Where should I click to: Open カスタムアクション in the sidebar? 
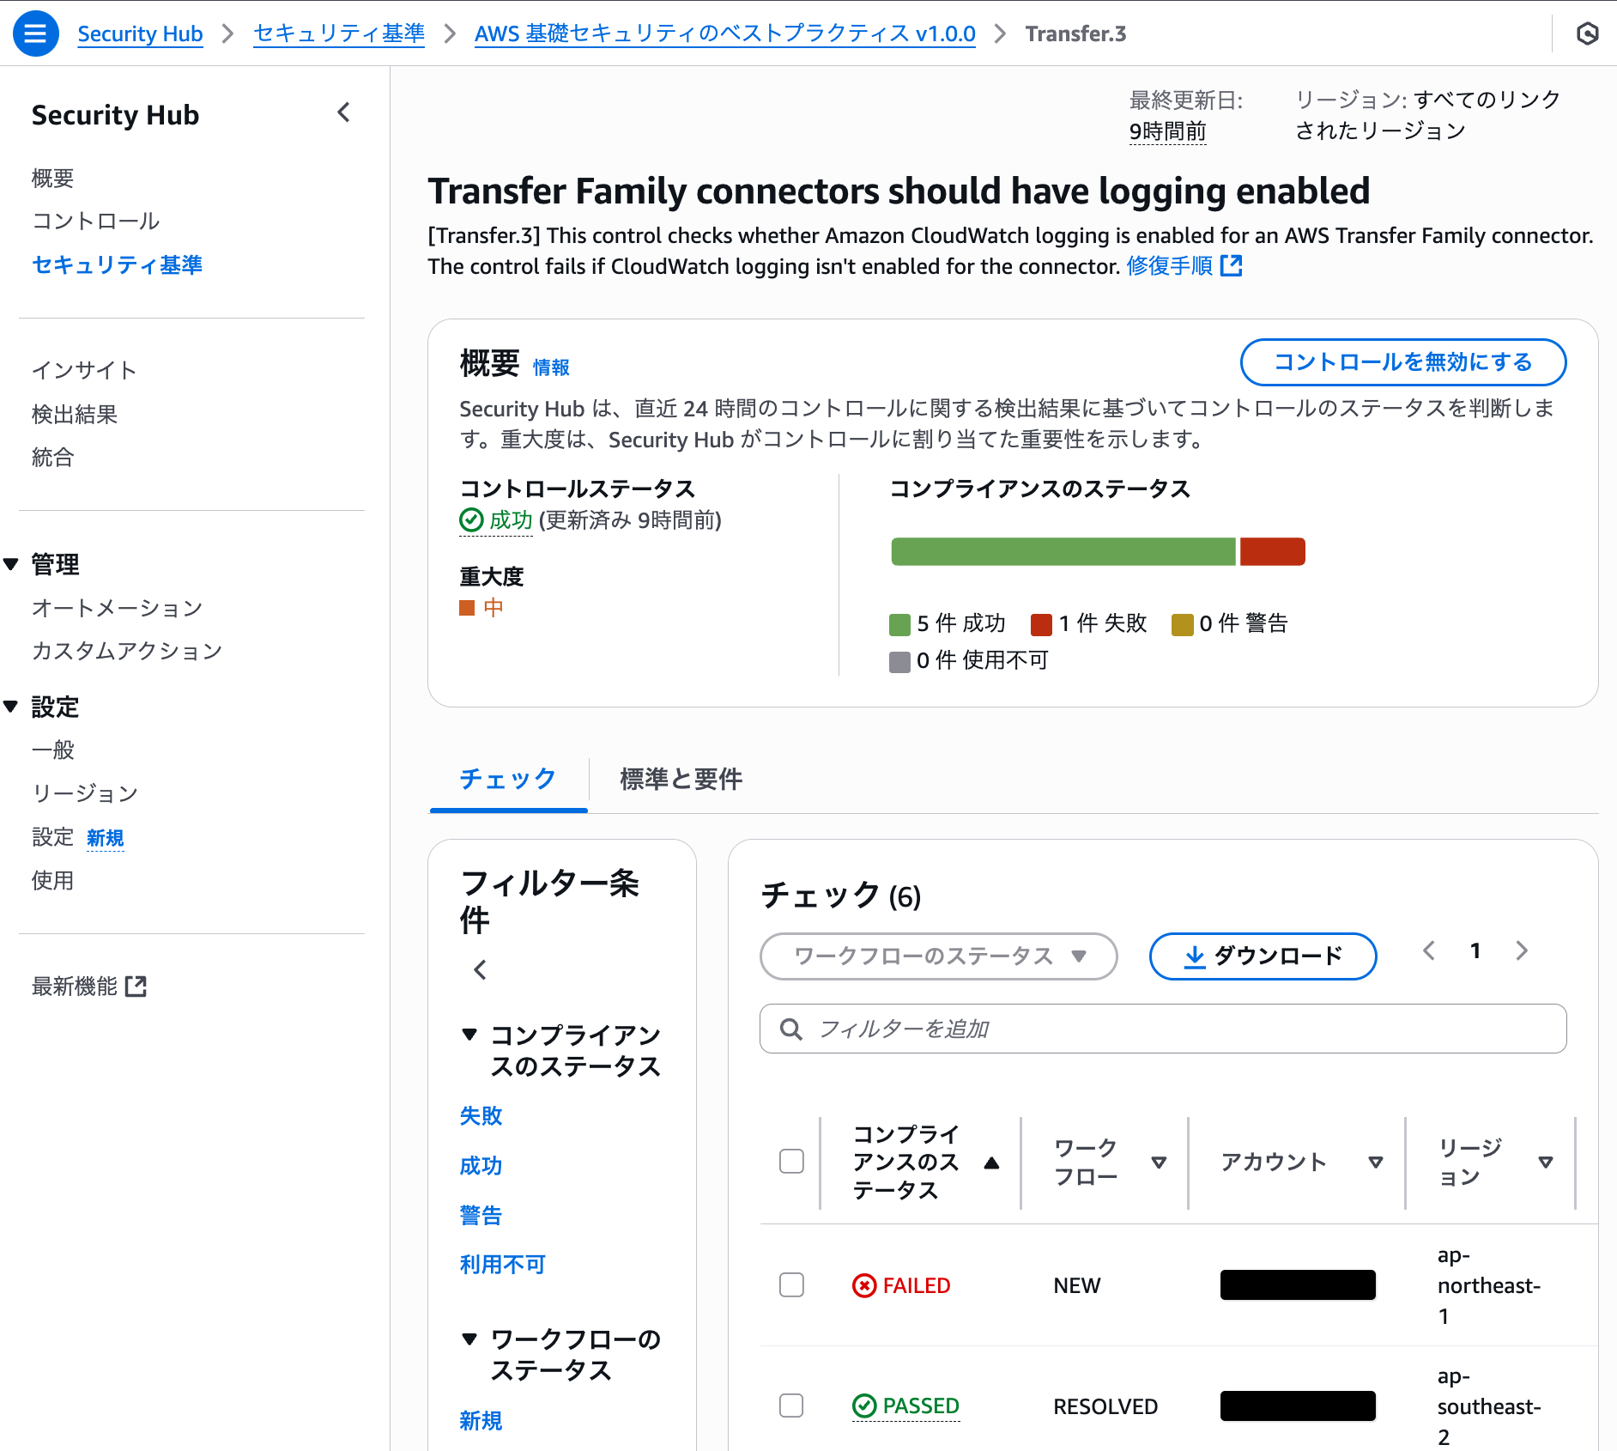[128, 651]
